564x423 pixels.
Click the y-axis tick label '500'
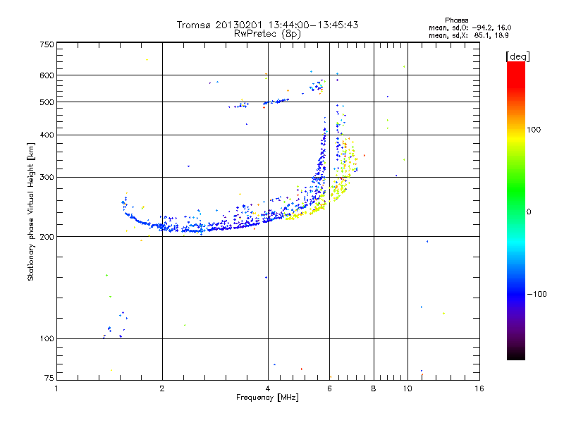[47, 102]
